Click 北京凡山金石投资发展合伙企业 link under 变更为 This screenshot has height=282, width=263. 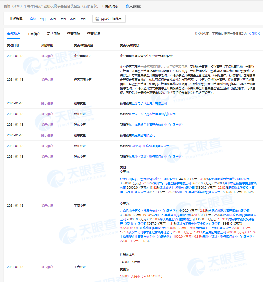click(149, 211)
